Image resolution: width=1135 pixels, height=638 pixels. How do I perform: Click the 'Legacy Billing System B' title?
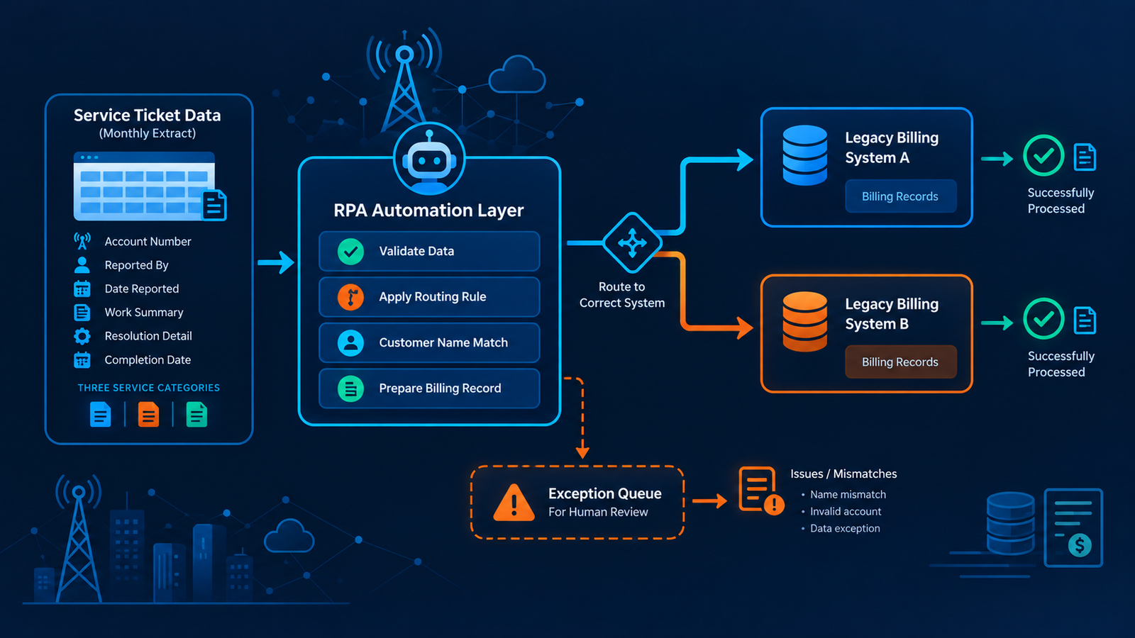pyautogui.click(x=892, y=313)
